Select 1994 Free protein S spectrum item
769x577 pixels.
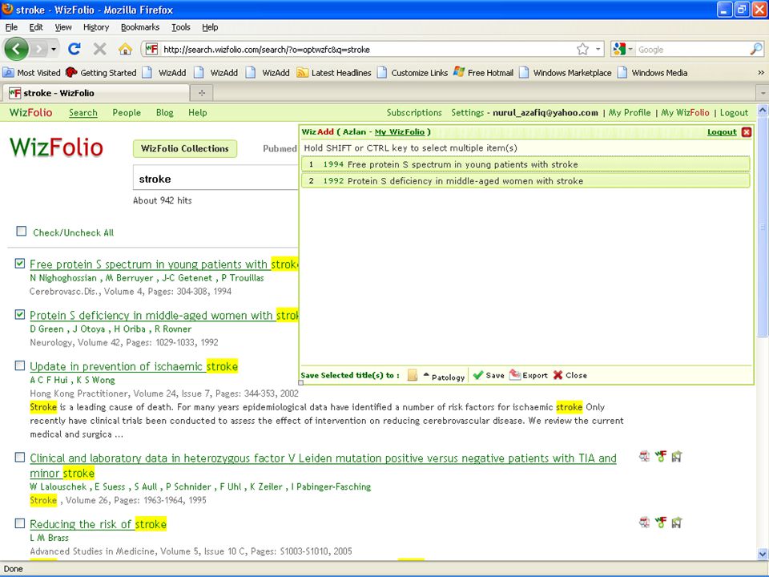pos(525,164)
